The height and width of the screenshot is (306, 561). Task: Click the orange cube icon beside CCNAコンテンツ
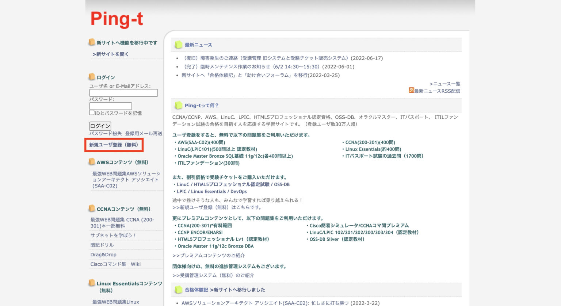pos(92,209)
